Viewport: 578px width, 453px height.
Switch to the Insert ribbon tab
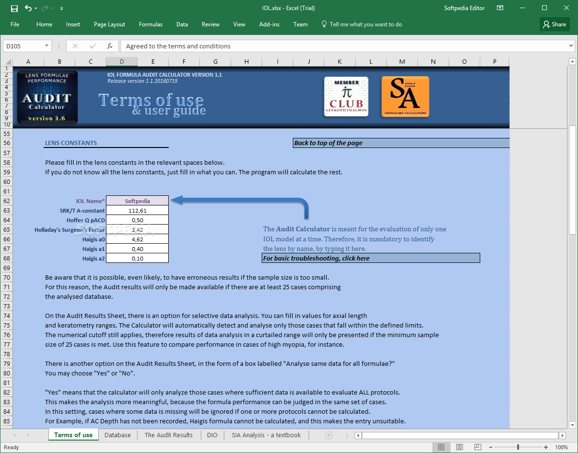pos(73,24)
